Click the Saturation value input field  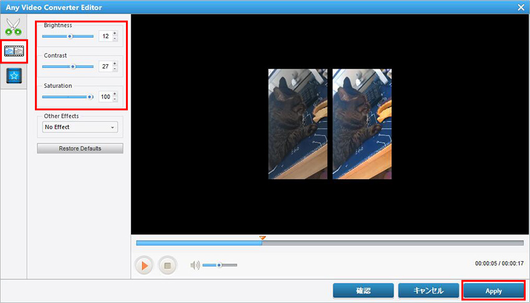point(105,97)
